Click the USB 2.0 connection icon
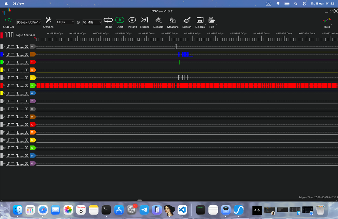 tap(8, 20)
